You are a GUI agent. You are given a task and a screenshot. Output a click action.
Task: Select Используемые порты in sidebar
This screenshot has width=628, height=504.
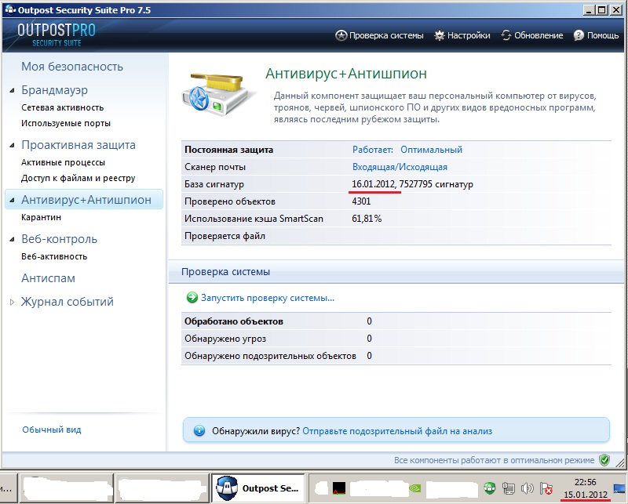66,123
